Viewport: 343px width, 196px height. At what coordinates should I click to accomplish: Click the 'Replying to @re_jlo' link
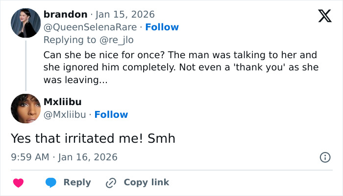pos(88,40)
